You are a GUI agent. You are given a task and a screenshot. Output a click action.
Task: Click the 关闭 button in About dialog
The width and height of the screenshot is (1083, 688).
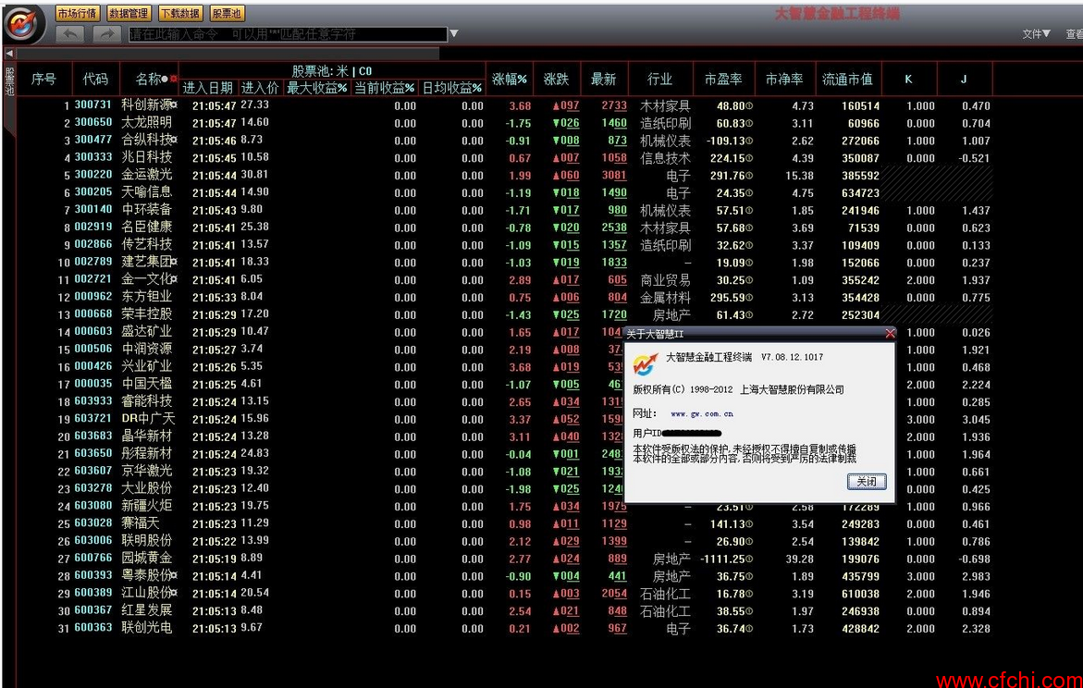[867, 482]
